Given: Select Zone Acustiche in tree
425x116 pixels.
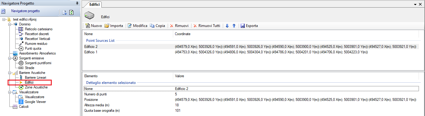Looking at the screenshot, I should [36, 87].
